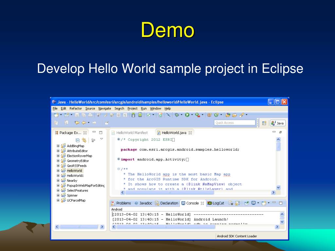The height and width of the screenshot is (251, 335).
Task: Click the New Java Class icon
Action: [216, 115]
